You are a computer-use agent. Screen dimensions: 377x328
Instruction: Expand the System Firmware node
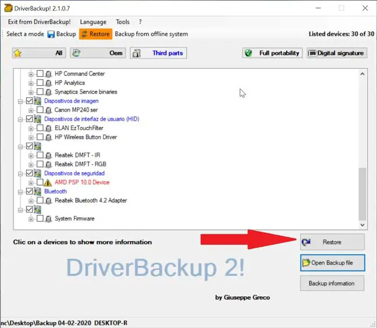pyautogui.click(x=31, y=219)
